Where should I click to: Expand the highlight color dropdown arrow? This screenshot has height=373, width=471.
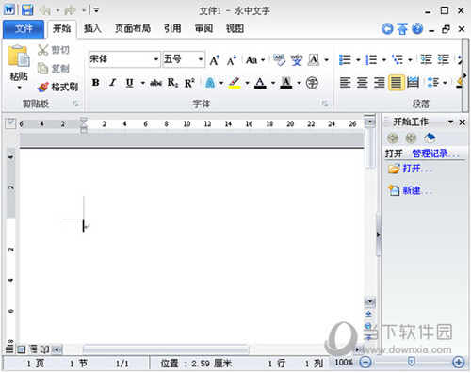pyautogui.click(x=247, y=83)
